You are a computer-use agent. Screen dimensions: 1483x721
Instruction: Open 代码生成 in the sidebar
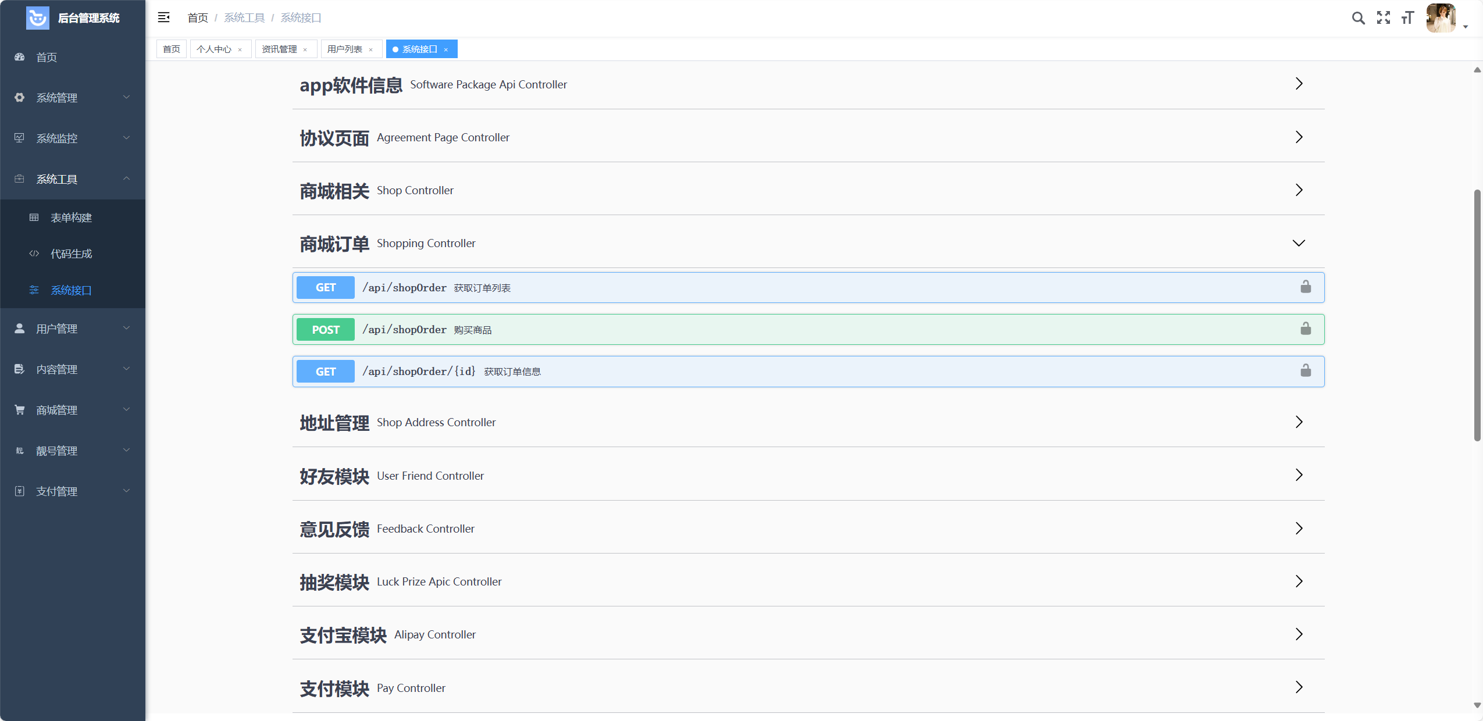(71, 254)
